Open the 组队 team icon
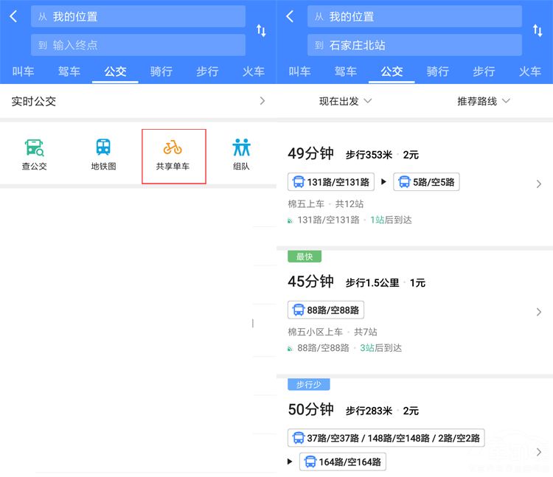The width and height of the screenshot is (553, 477). [x=241, y=155]
